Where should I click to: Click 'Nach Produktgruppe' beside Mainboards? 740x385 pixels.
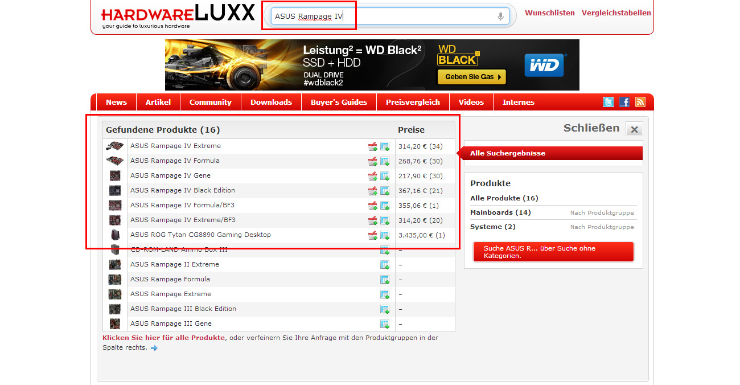point(602,213)
